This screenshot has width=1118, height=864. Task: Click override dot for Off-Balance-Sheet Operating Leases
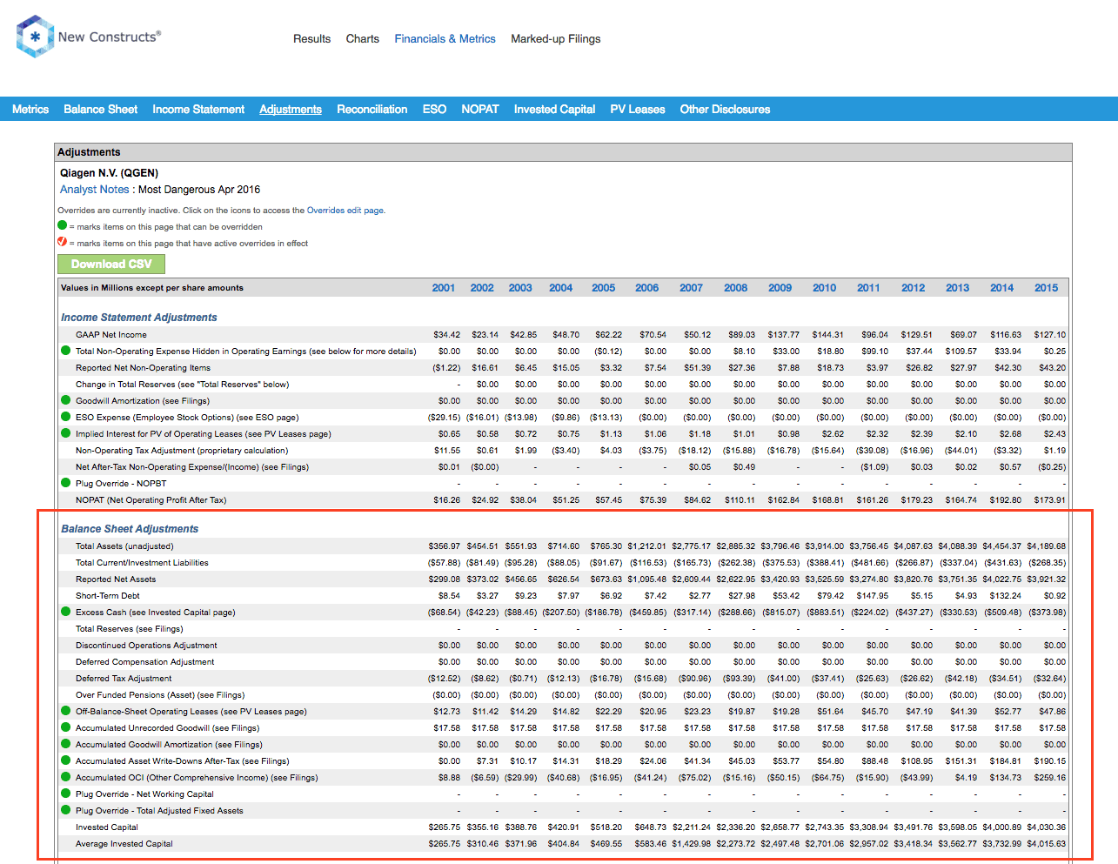[65, 711]
